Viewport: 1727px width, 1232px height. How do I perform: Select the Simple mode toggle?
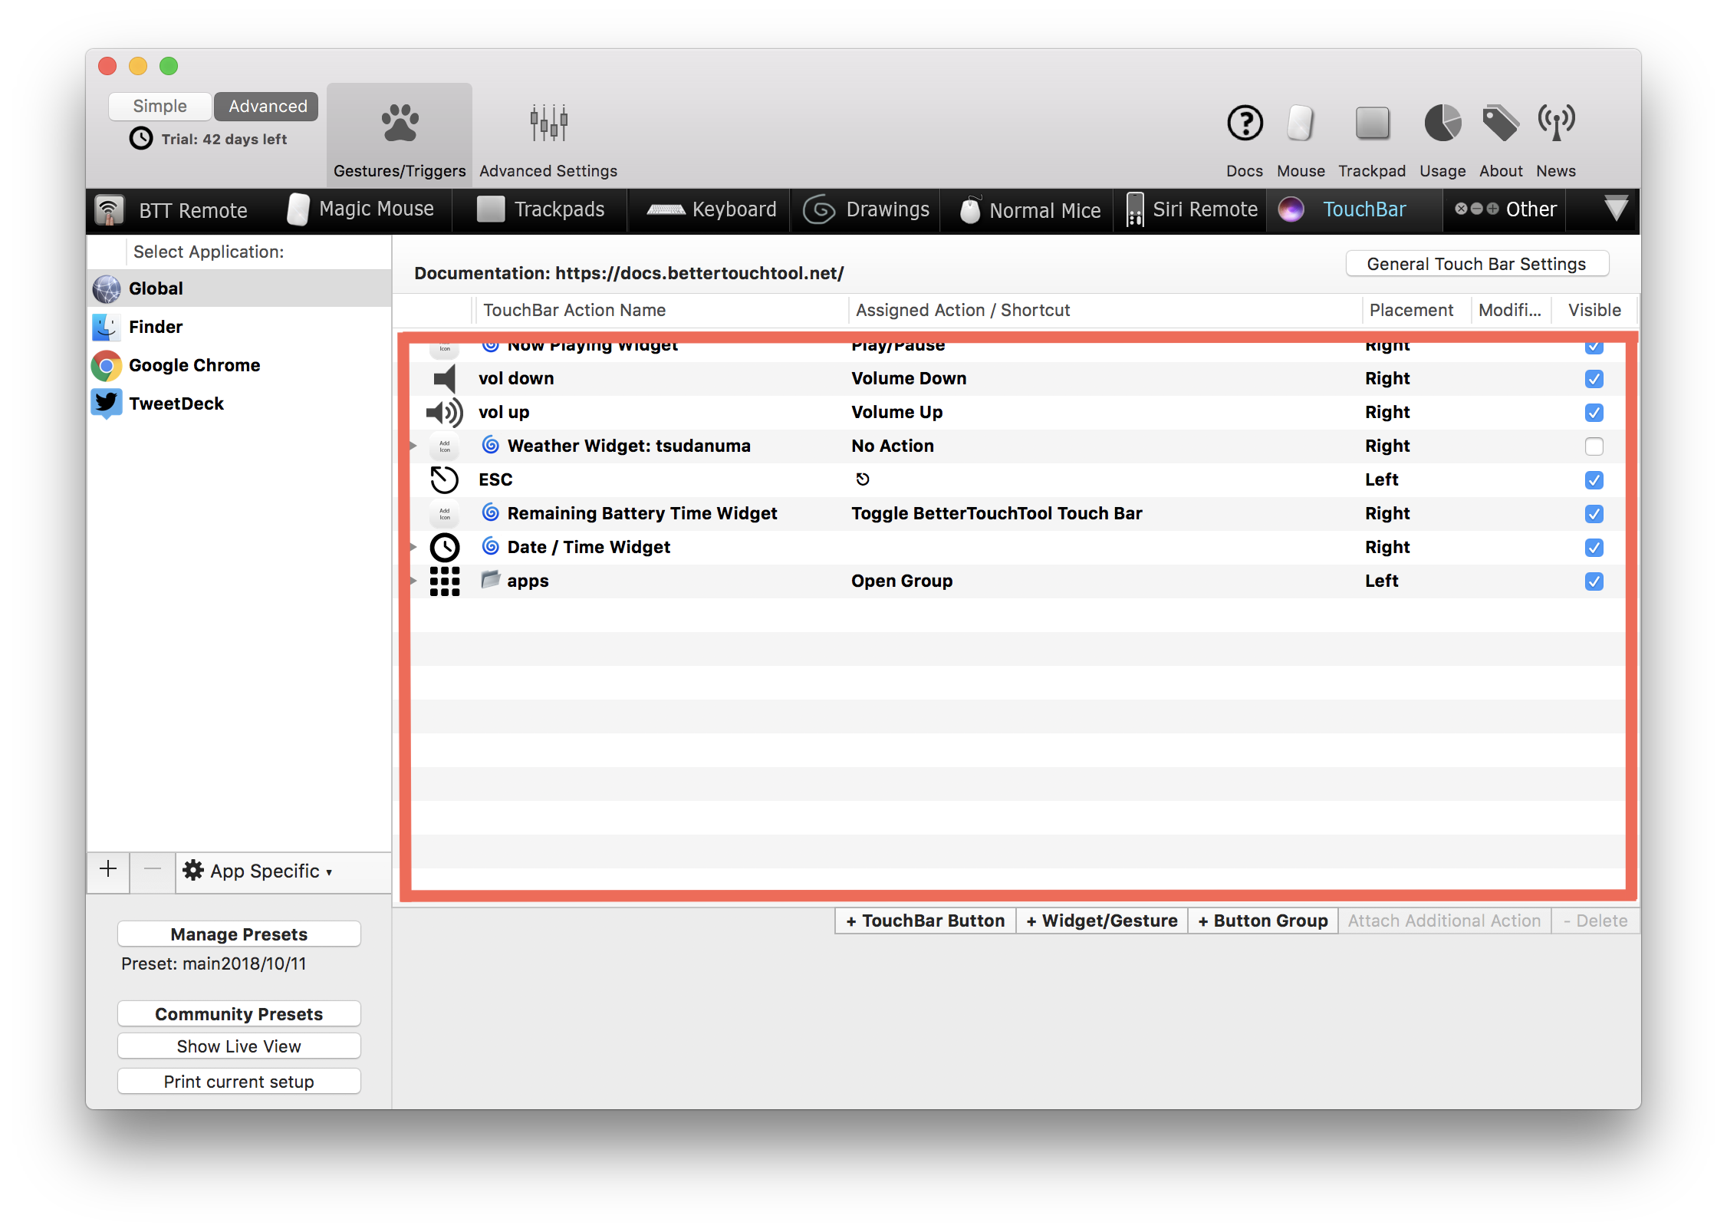coord(160,107)
